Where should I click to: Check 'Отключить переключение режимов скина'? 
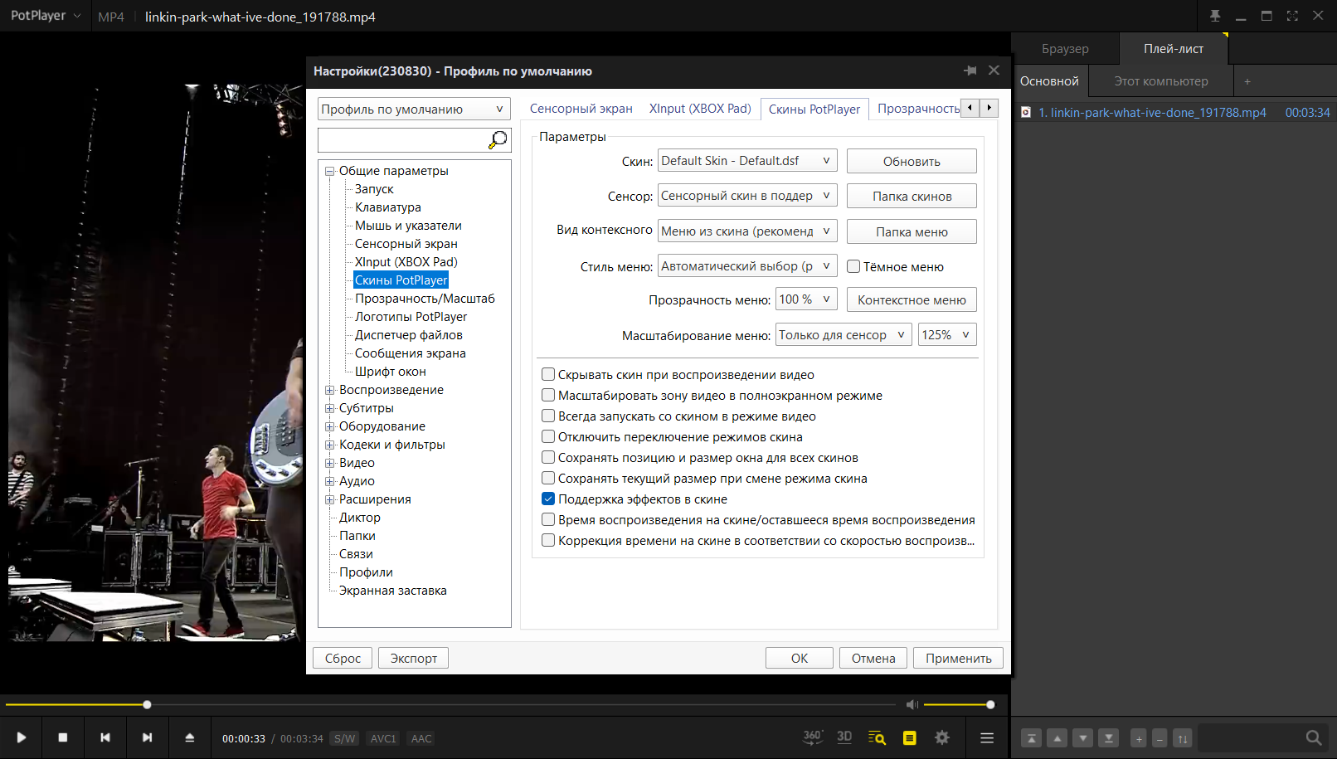(548, 436)
